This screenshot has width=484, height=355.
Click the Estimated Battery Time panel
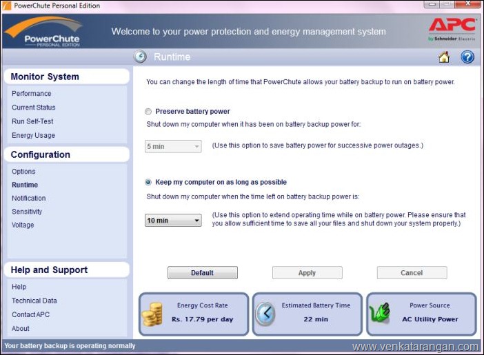[x=307, y=314]
